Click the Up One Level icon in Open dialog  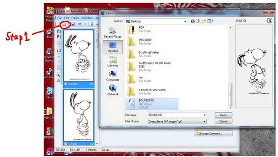[x=198, y=21]
